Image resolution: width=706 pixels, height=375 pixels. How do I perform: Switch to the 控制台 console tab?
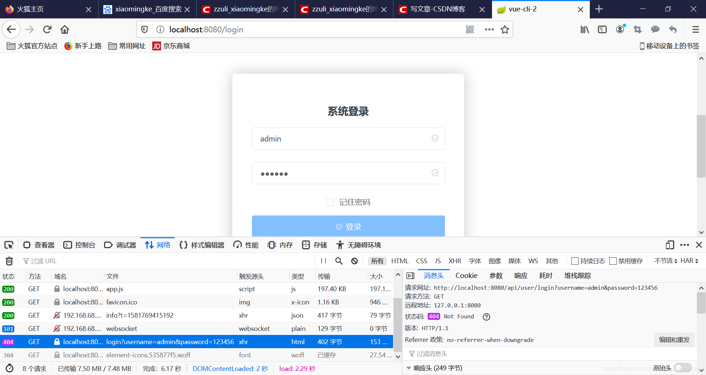[x=79, y=245]
